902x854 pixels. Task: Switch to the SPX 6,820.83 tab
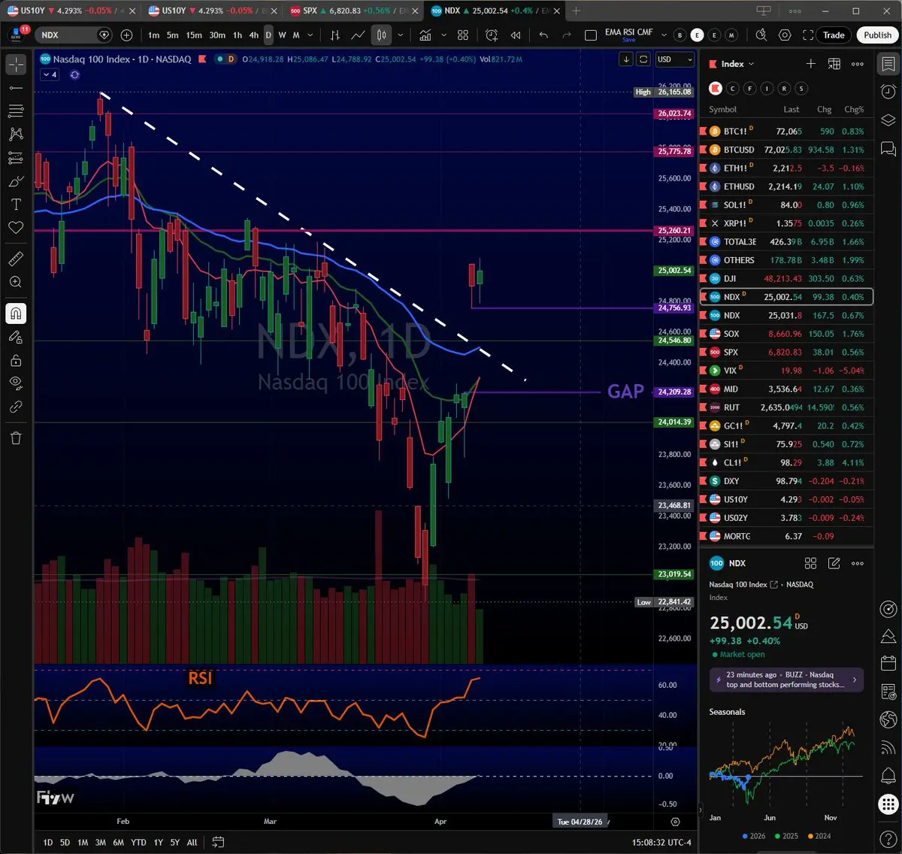tap(352, 11)
